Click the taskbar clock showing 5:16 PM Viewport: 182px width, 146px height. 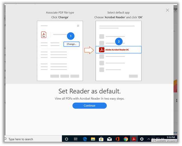click(x=171, y=137)
